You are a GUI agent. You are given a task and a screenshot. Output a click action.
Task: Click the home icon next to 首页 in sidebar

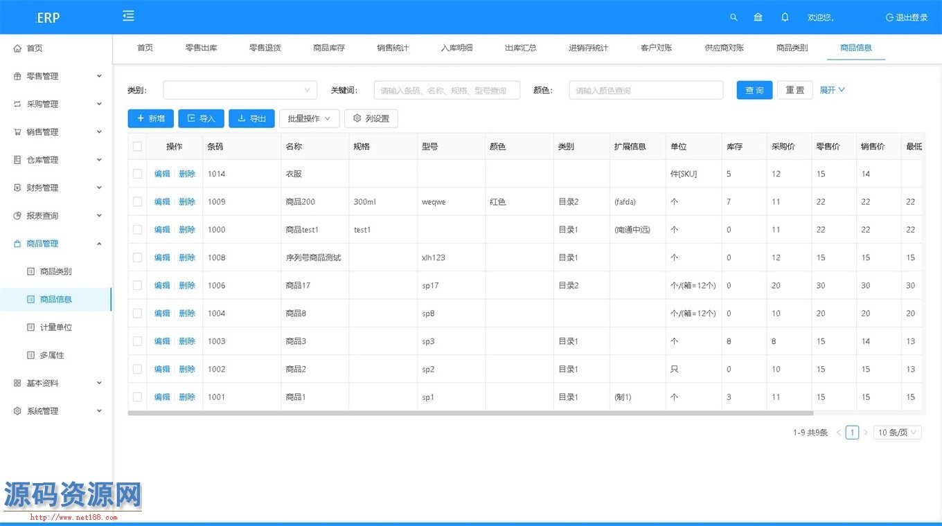pos(17,48)
